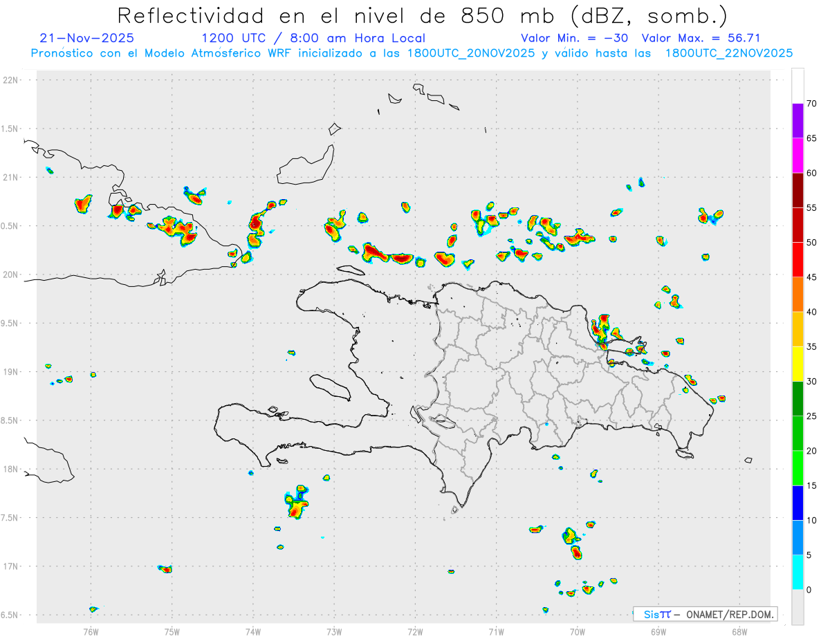The image size is (830, 641).
Task: Click the '76W' longitude axis label
Action: click(91, 631)
